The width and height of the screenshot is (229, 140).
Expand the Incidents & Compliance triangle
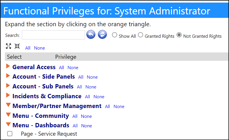click(x=8, y=95)
